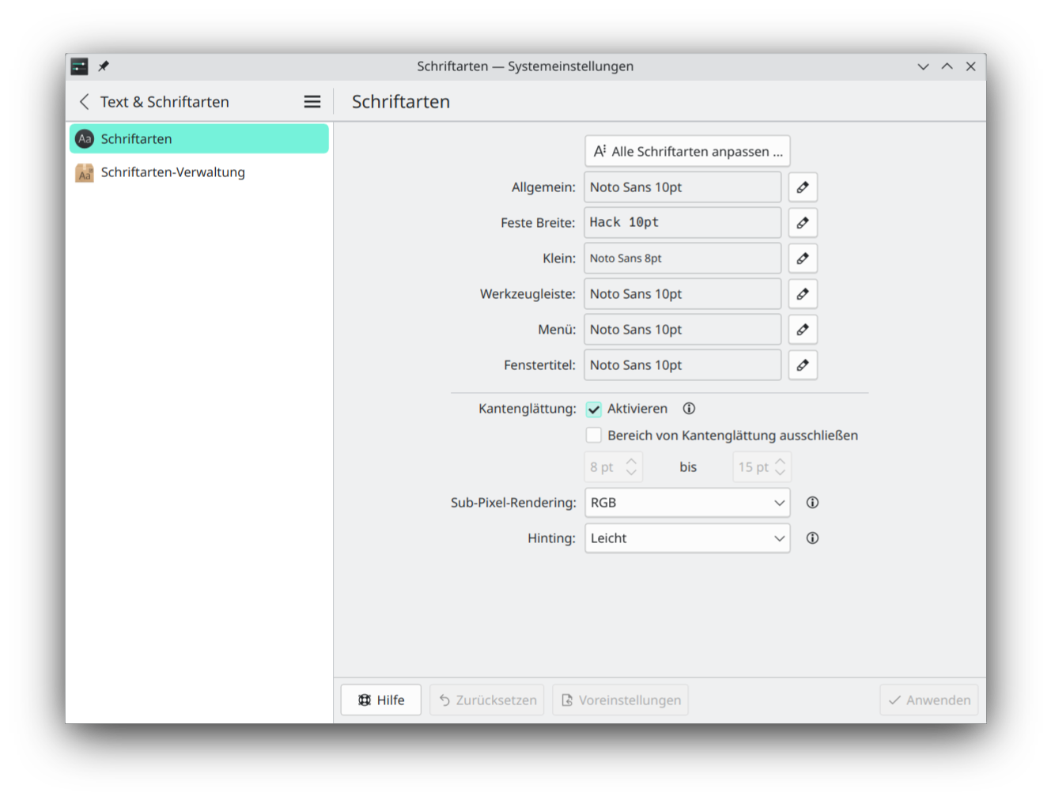Click the Allgemein Noto Sans 10pt field
The width and height of the screenshot is (1051, 800).
click(x=682, y=187)
